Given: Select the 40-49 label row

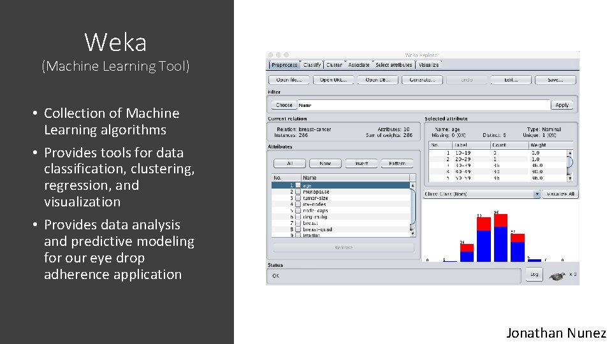Looking at the screenshot, I should click(x=498, y=171).
